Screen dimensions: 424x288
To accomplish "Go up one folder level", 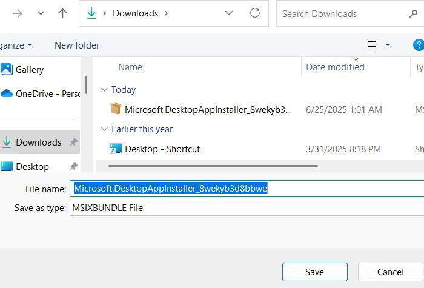I will click(x=62, y=13).
